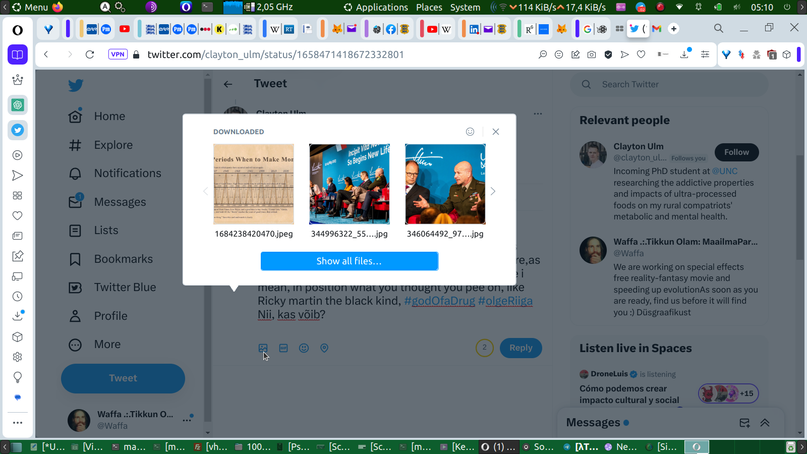Follow Clayton Ulm
The height and width of the screenshot is (454, 807).
[737, 152]
